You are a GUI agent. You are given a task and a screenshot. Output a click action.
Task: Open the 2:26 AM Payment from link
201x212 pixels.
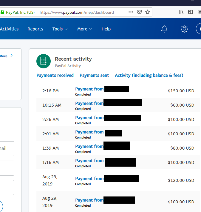click(x=89, y=118)
